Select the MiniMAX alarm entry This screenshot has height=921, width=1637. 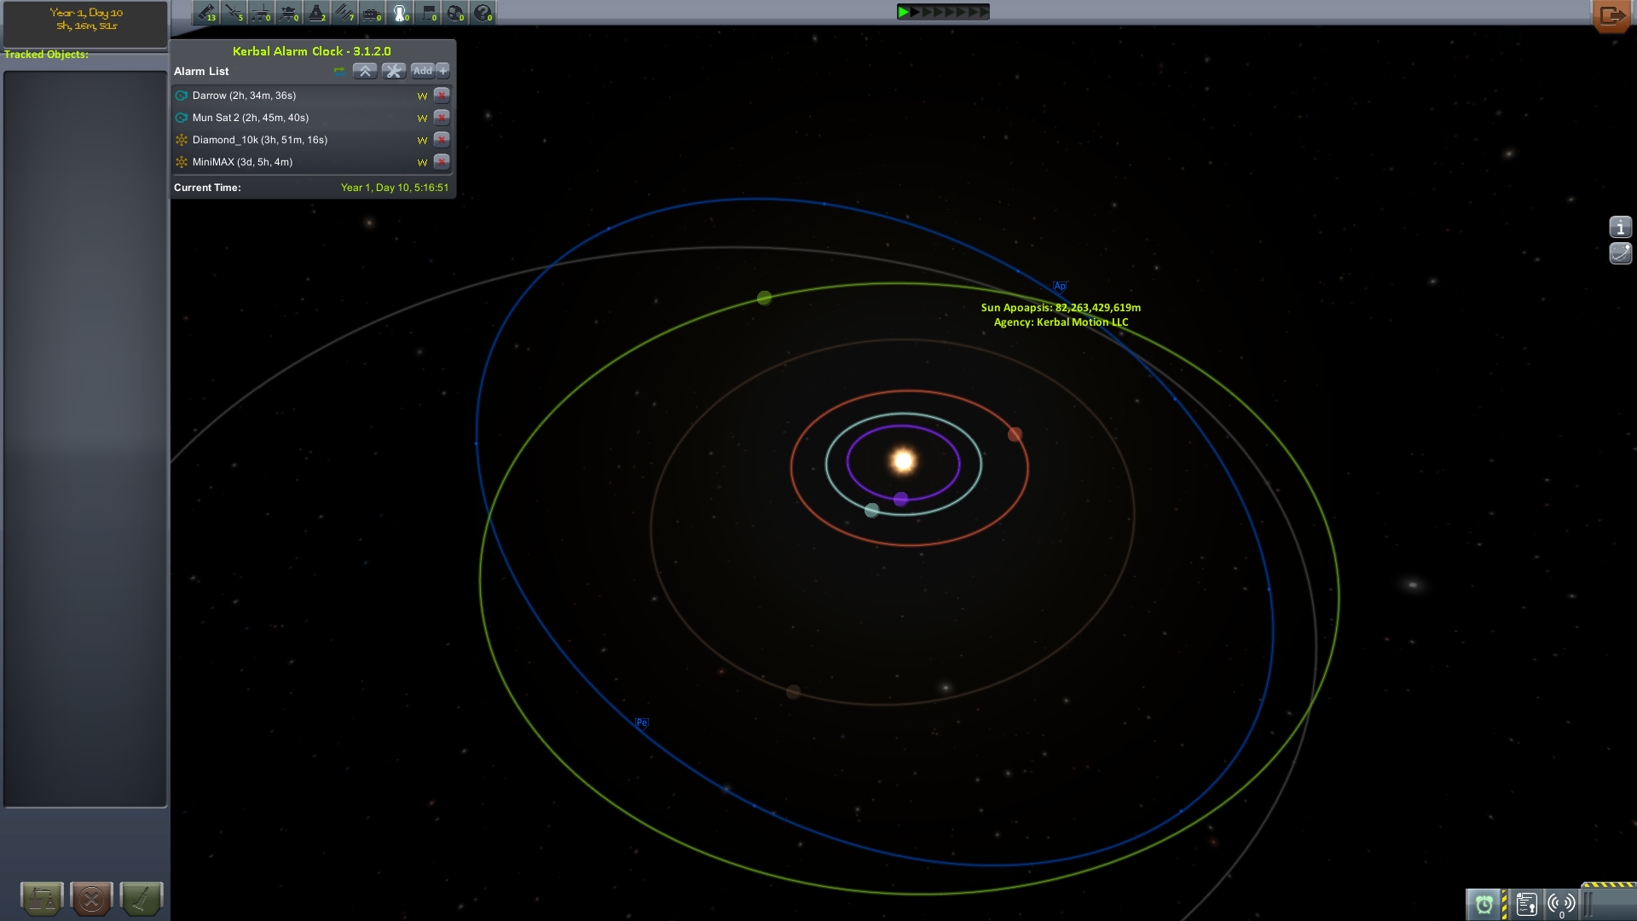[x=242, y=162]
